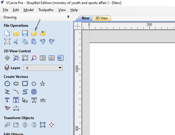The height and width of the screenshot is (135, 175).
Task: Select the Pan view tool
Action: pyautogui.click(x=7, y=58)
